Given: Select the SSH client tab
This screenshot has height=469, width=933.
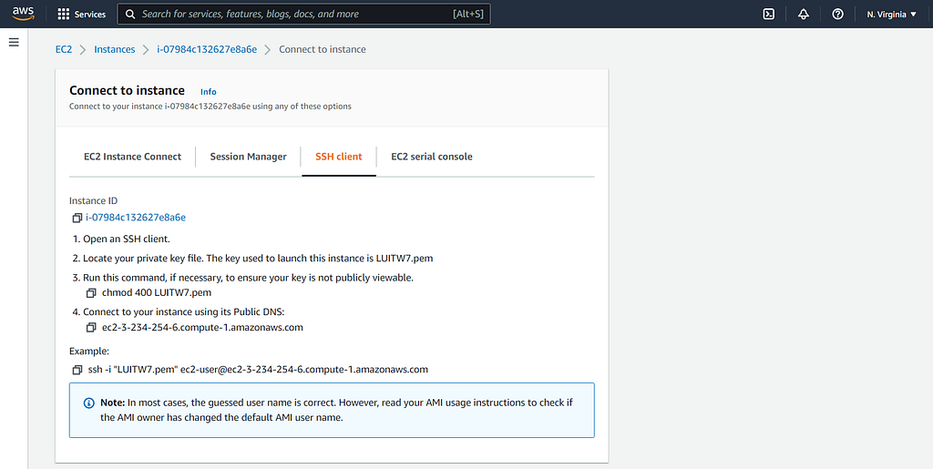Looking at the screenshot, I should [x=339, y=157].
